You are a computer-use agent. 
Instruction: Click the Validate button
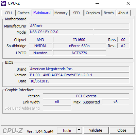[96, 130]
